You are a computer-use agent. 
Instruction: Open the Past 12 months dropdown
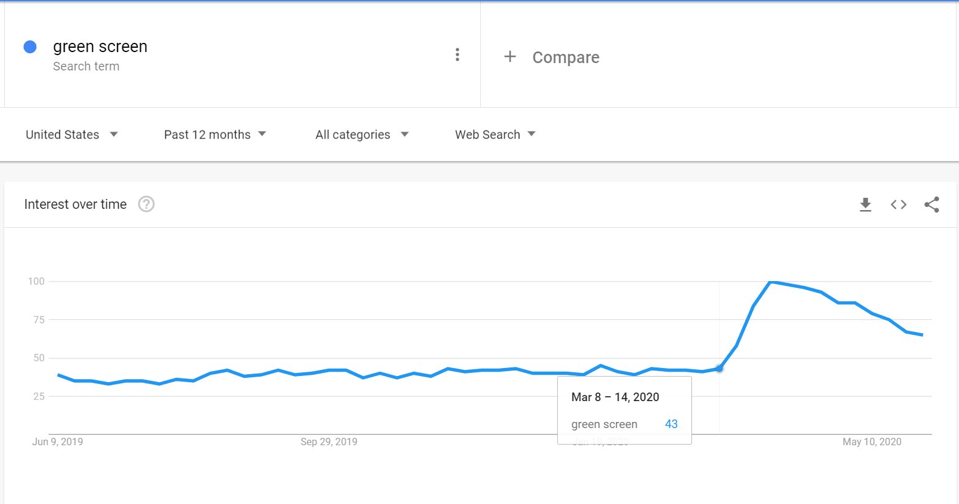click(215, 135)
